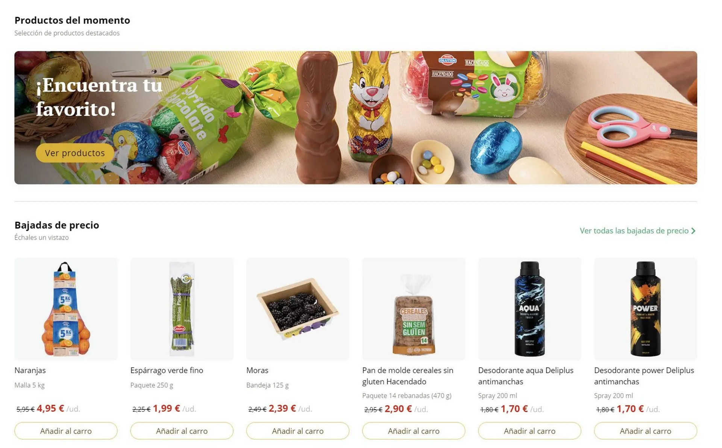Open Espárrago verde fino product title

pos(167,370)
